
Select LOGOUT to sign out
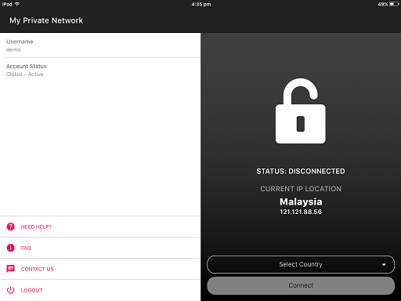pos(100,290)
